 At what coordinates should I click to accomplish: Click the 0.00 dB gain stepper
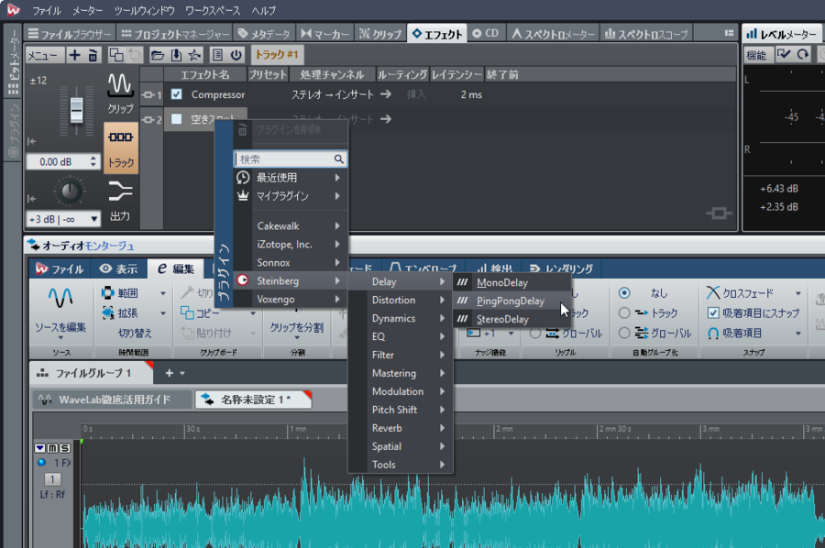(93, 161)
